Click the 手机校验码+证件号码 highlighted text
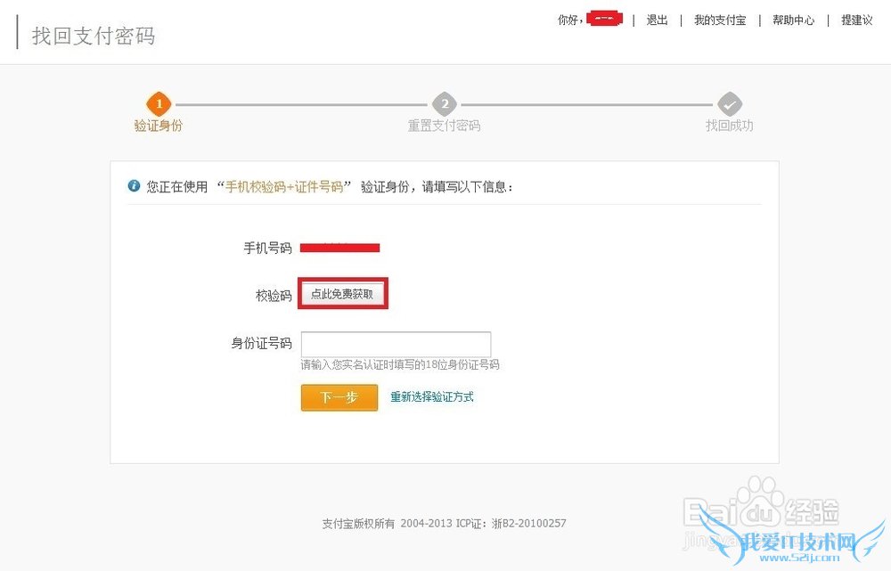Screen dimensions: 891x571 click(x=285, y=186)
